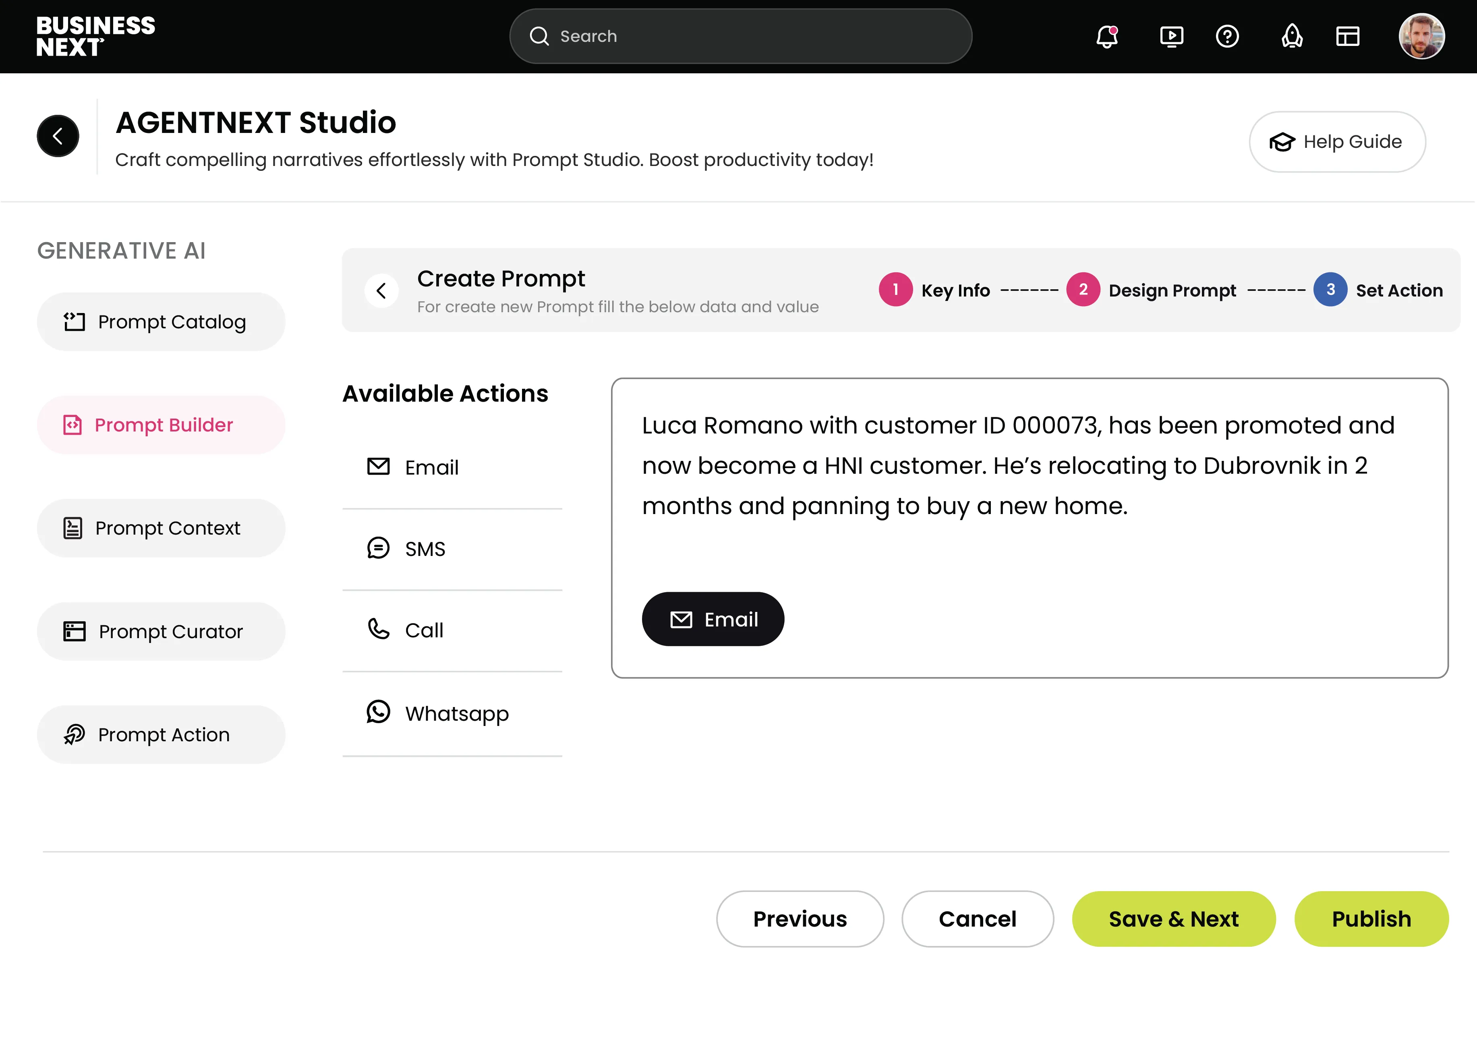Click the Save & Next button
Viewport: 1477px width, 1041px height.
[1173, 919]
